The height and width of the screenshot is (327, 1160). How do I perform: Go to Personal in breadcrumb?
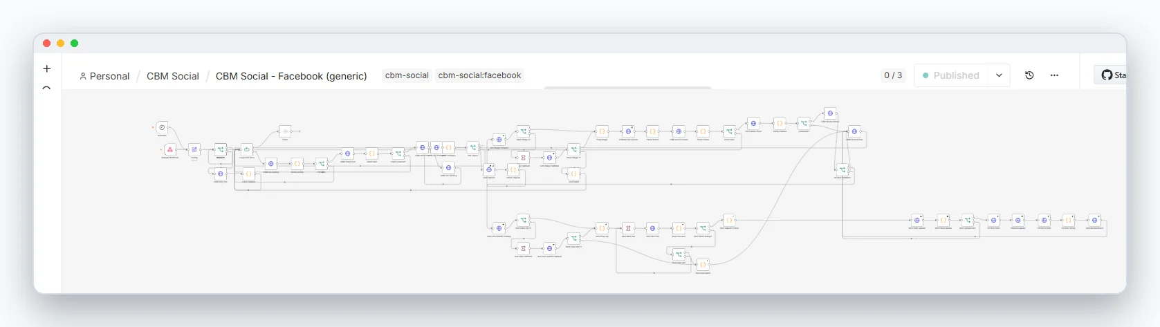(x=104, y=76)
